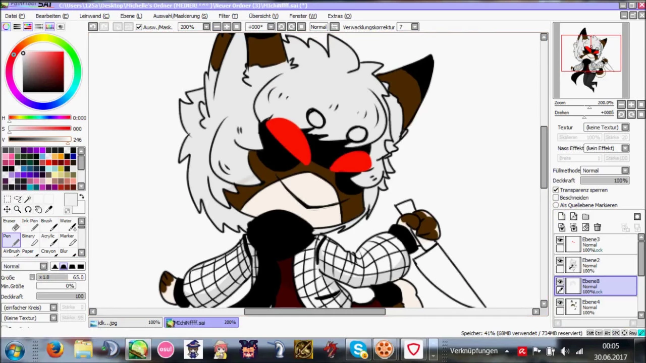Hide layer Ebene3 via eye icon
This screenshot has height=363, width=646.
click(560, 240)
